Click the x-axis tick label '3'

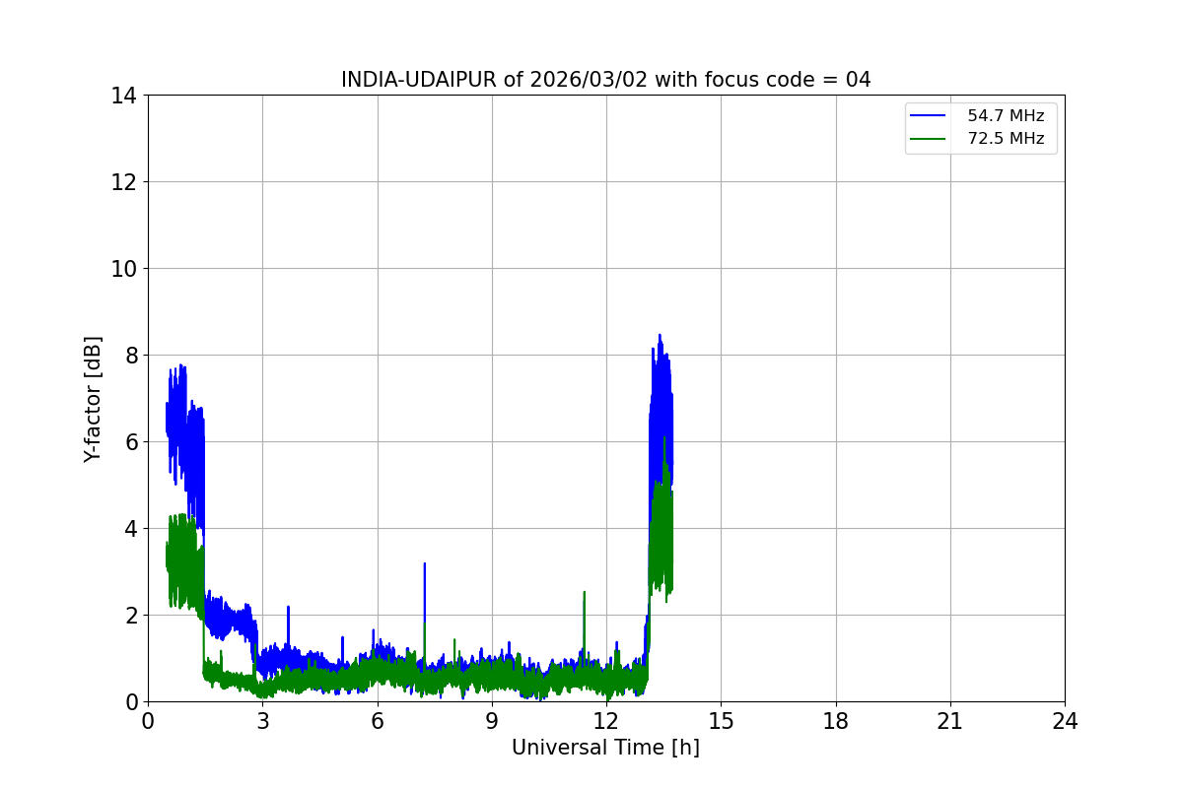coord(262,721)
